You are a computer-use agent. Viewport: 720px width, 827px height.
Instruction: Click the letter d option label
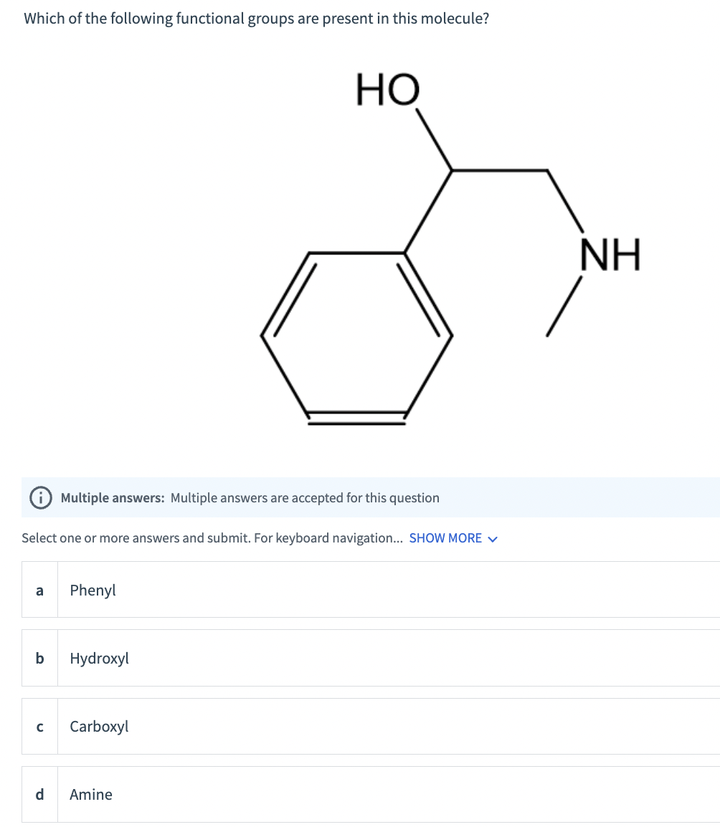[x=39, y=794]
